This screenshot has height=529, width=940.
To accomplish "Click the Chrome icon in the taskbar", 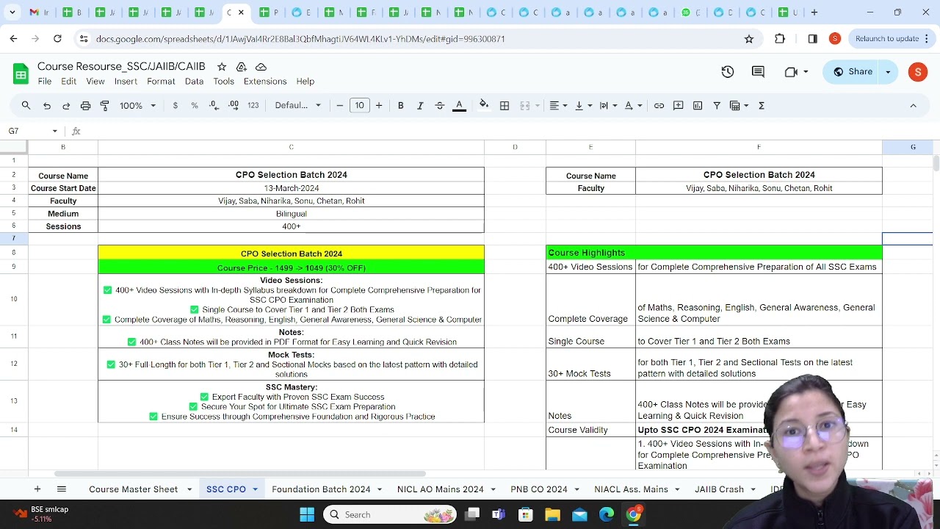I will 634,514.
